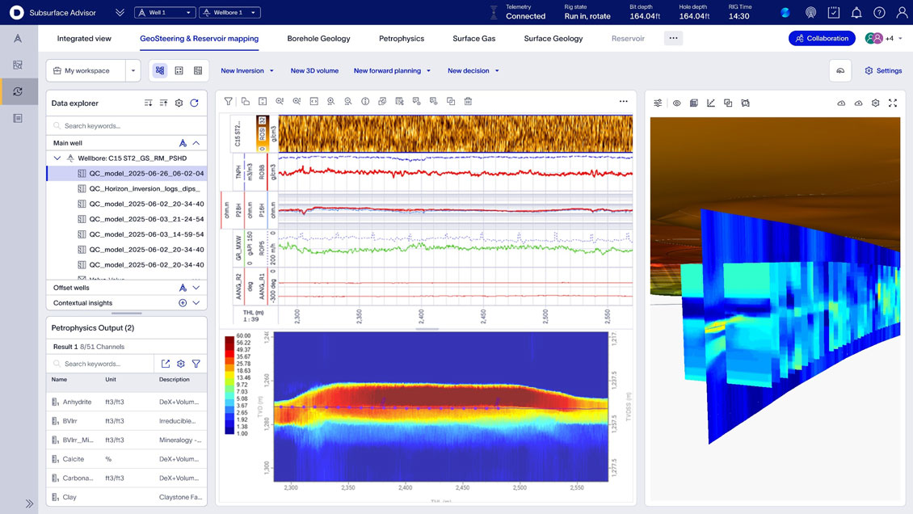Viewport: 913px width, 514px height.
Task: Click the help question-mark icon in the top bar
Action: point(877,12)
